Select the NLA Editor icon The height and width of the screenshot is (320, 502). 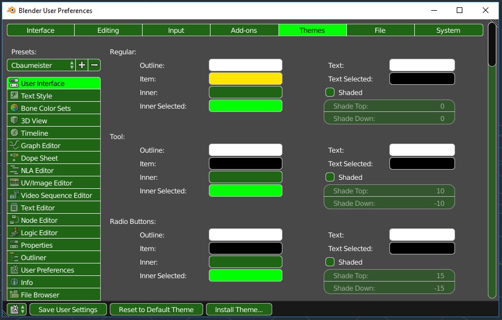coord(14,170)
